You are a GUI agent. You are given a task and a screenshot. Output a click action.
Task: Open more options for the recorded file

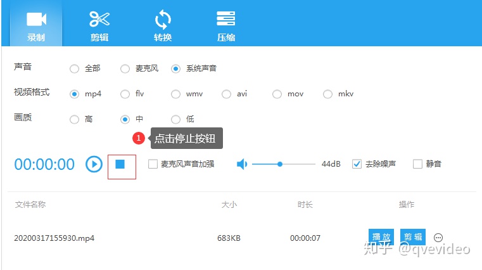pyautogui.click(x=438, y=238)
